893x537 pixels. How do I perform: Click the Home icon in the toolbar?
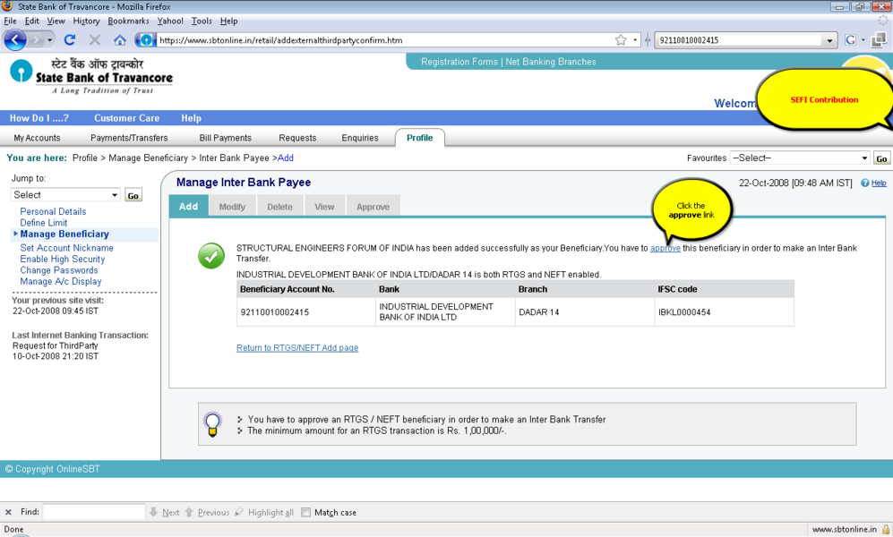point(119,40)
